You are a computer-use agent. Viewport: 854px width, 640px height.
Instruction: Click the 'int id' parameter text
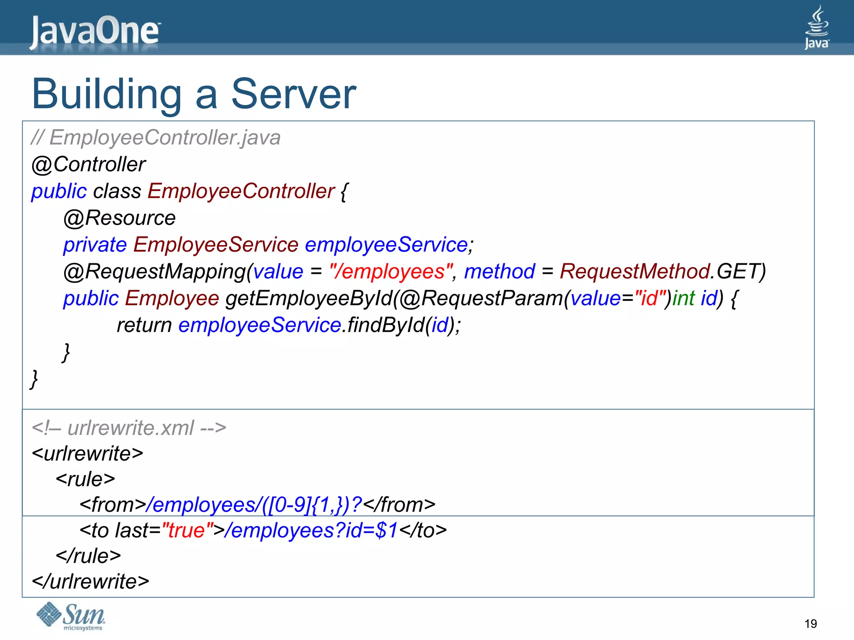click(695, 298)
